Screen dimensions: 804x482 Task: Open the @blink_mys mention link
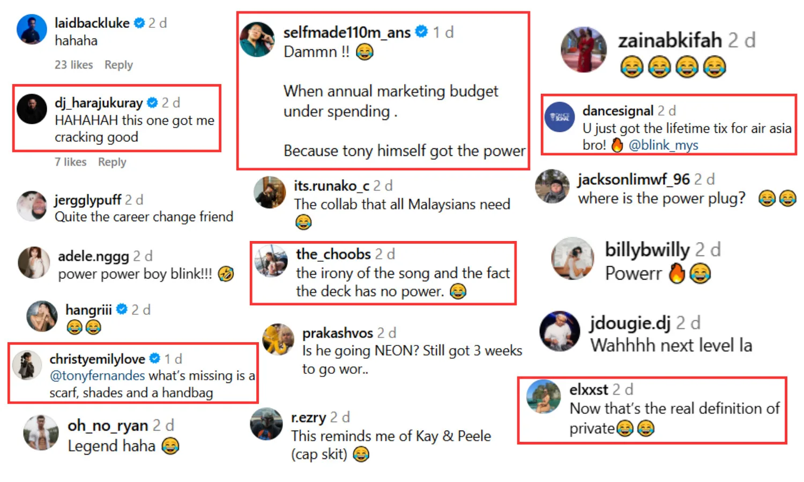(663, 145)
